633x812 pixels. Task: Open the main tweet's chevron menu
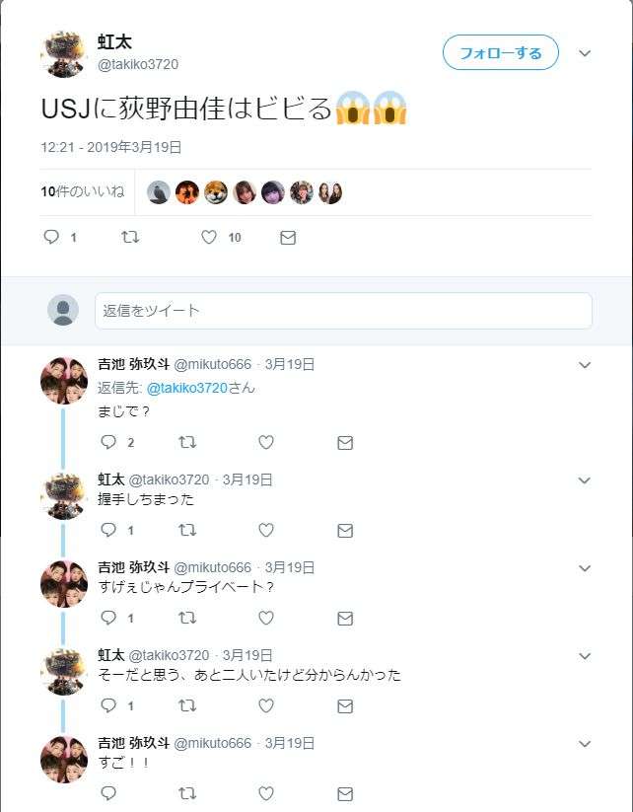tap(585, 53)
